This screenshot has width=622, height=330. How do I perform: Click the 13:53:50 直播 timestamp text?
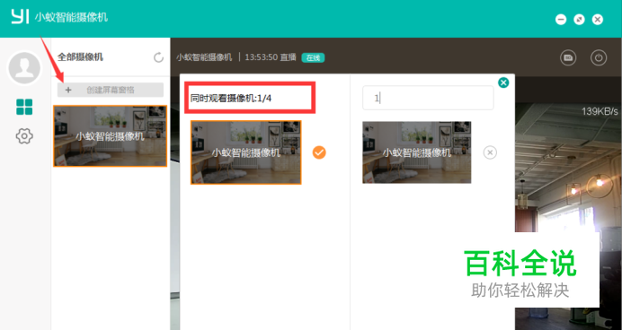pos(271,57)
